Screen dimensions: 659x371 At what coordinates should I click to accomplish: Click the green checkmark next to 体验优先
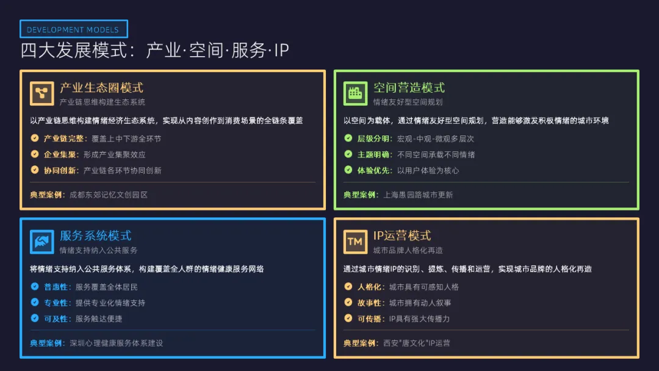click(x=348, y=170)
